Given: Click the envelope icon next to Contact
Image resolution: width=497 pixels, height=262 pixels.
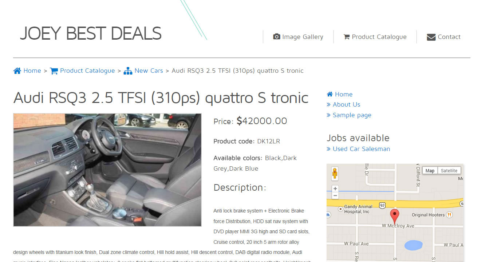Looking at the screenshot, I should click(x=431, y=37).
